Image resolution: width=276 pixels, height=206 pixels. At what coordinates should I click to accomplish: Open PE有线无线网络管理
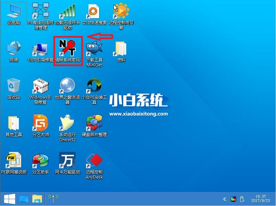click(40, 10)
